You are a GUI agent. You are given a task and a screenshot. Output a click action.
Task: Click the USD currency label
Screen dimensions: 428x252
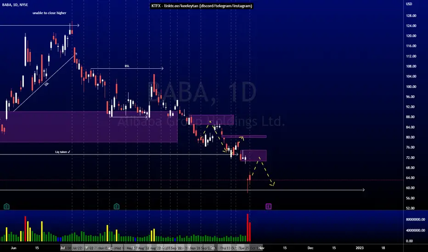[409, 4]
